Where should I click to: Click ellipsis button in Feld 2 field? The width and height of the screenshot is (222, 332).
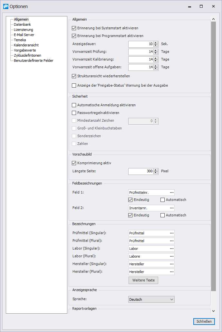[172, 208]
